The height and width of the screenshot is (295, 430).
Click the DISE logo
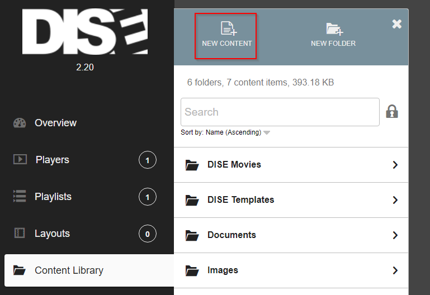tap(85, 31)
